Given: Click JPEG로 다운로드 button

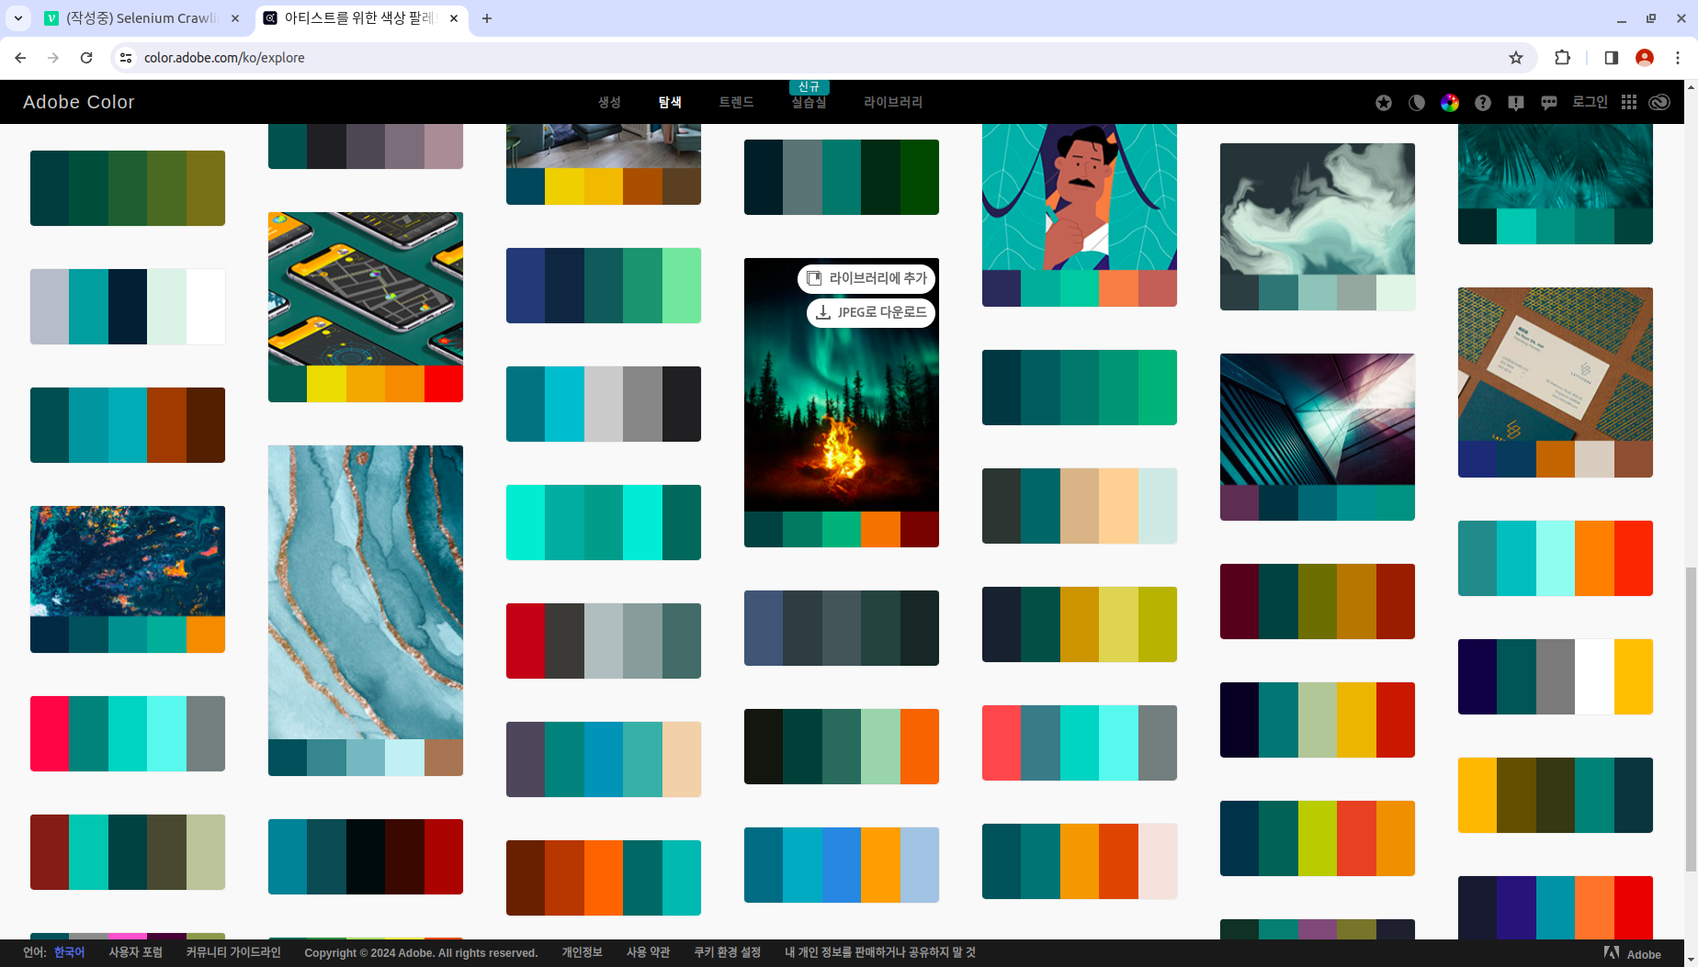Looking at the screenshot, I should click(870, 312).
